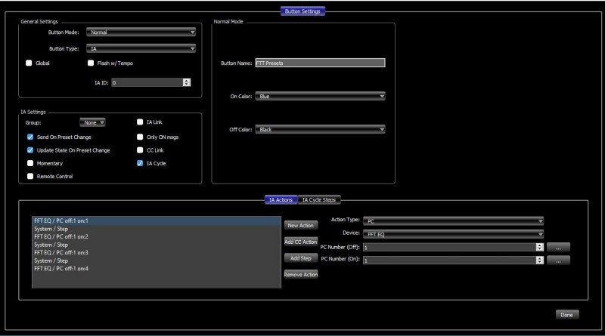Expand the Button Type dropdown

141,49
